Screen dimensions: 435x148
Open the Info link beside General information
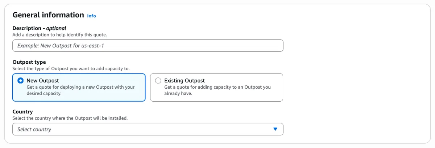91,16
